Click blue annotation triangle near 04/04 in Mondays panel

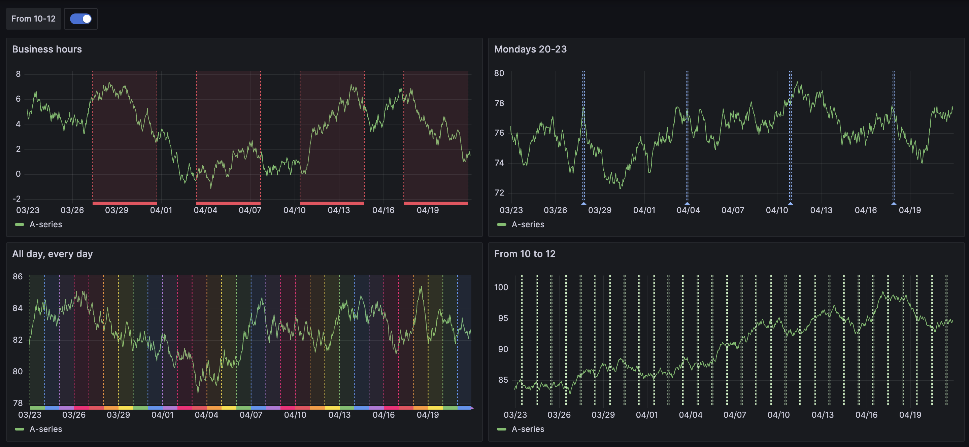pyautogui.click(x=687, y=203)
